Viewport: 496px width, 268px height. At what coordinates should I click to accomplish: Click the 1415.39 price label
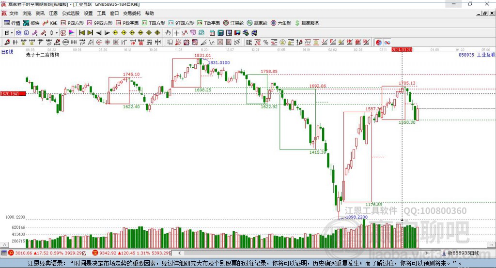[318, 152]
